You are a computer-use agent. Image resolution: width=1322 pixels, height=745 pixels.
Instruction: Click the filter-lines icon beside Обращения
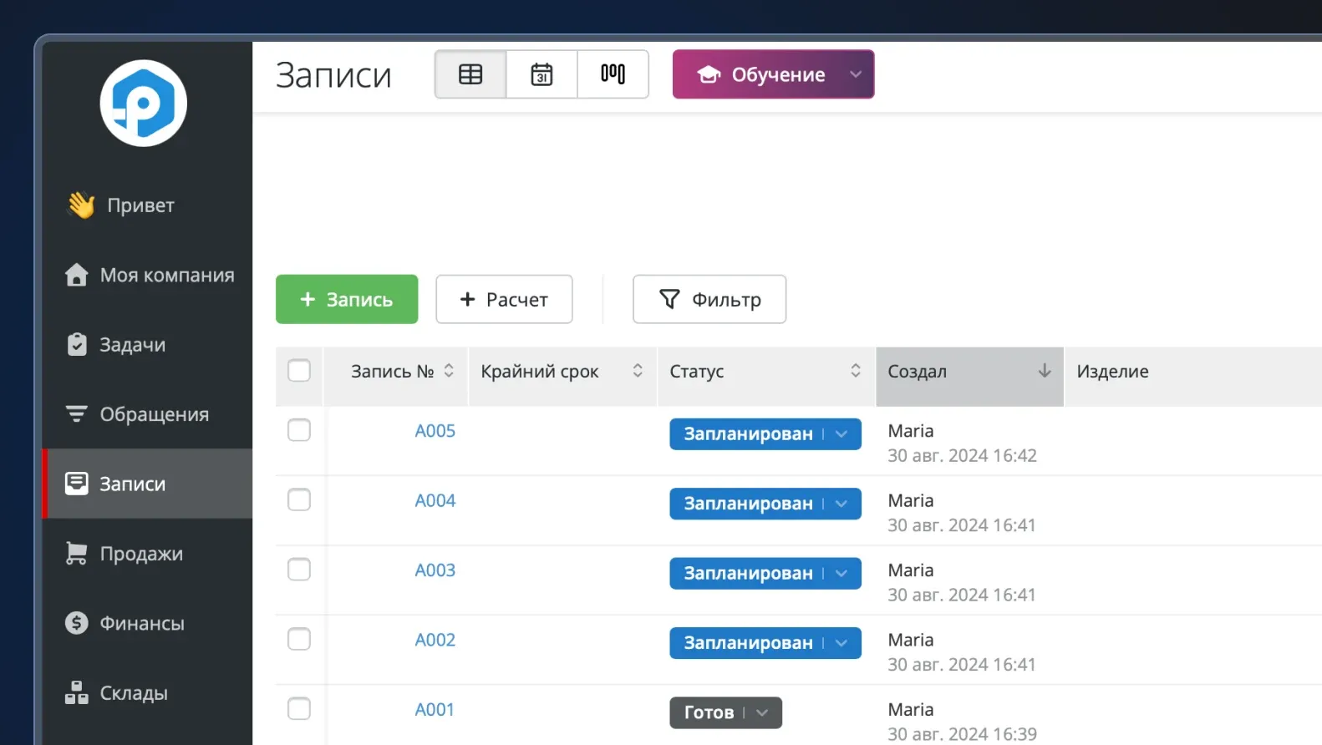[76, 413]
